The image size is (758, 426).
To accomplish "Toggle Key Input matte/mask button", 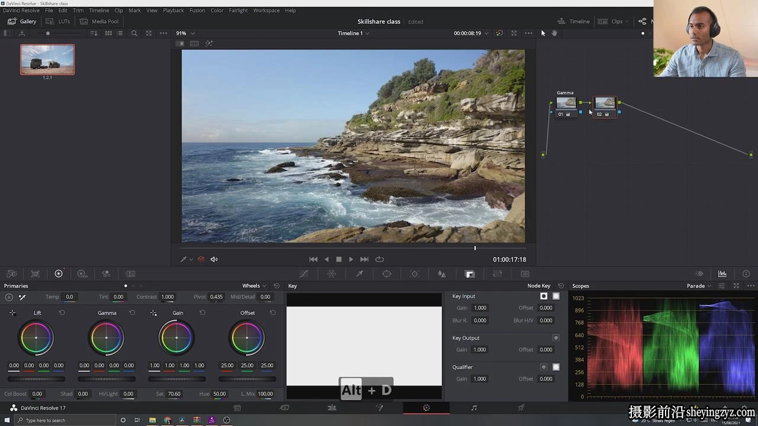I will point(556,296).
